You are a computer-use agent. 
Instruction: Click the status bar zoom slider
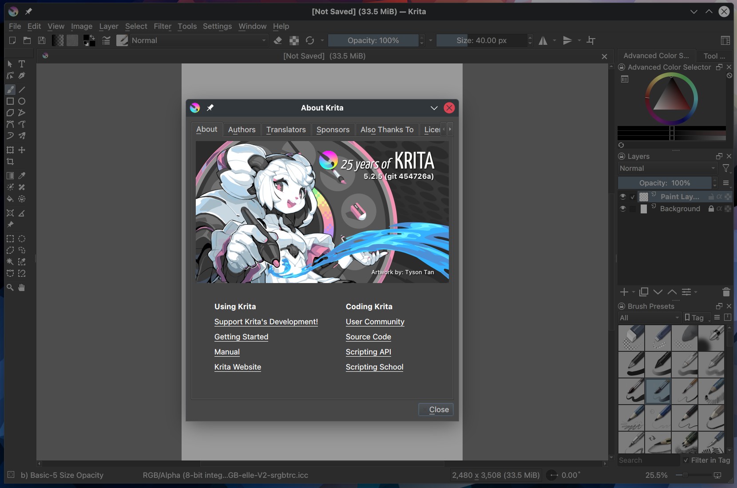pos(693,475)
